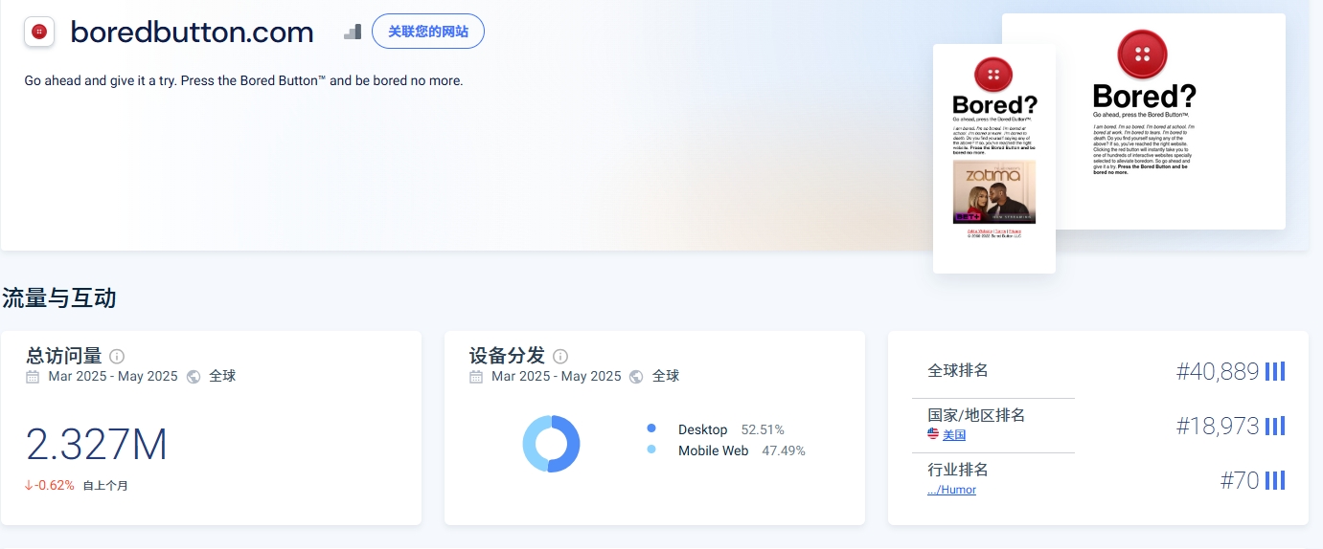Click the boredbutton.com domain title
This screenshot has height=549, width=1323.
click(193, 32)
